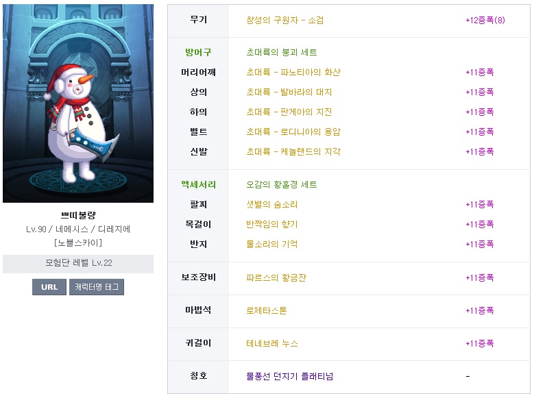Image resolution: width=534 pixels, height=398 pixels.
Task: Open 초대륙 - 파노티아의 화산 item
Action: [x=293, y=72]
